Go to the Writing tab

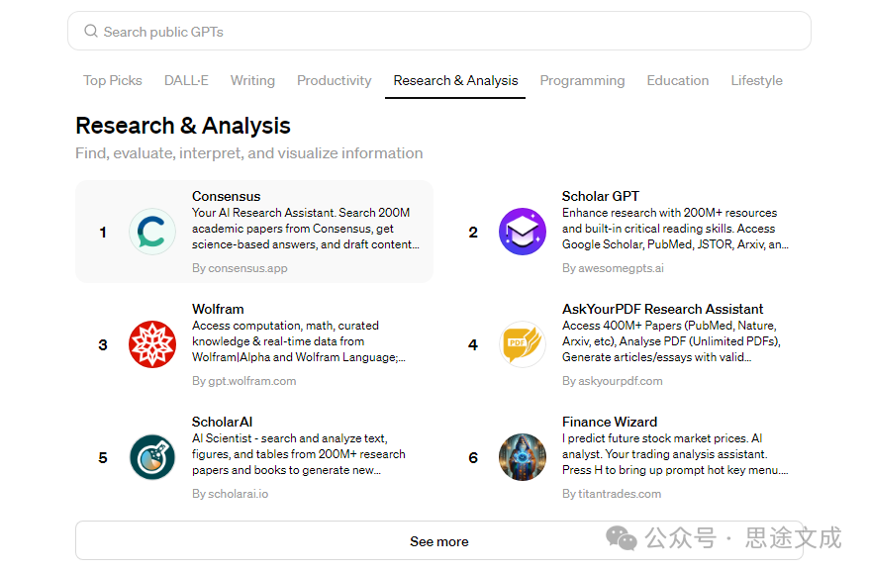coord(252,81)
